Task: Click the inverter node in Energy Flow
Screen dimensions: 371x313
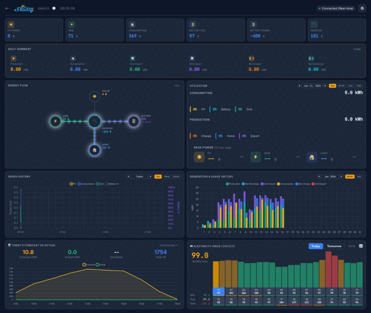Action: (95, 121)
